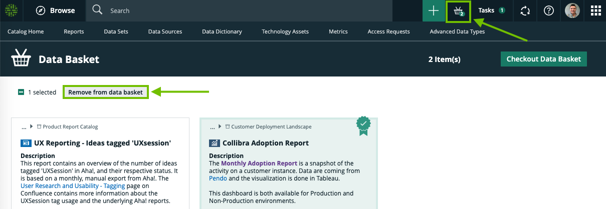Open the data basket cart icon

click(458, 11)
